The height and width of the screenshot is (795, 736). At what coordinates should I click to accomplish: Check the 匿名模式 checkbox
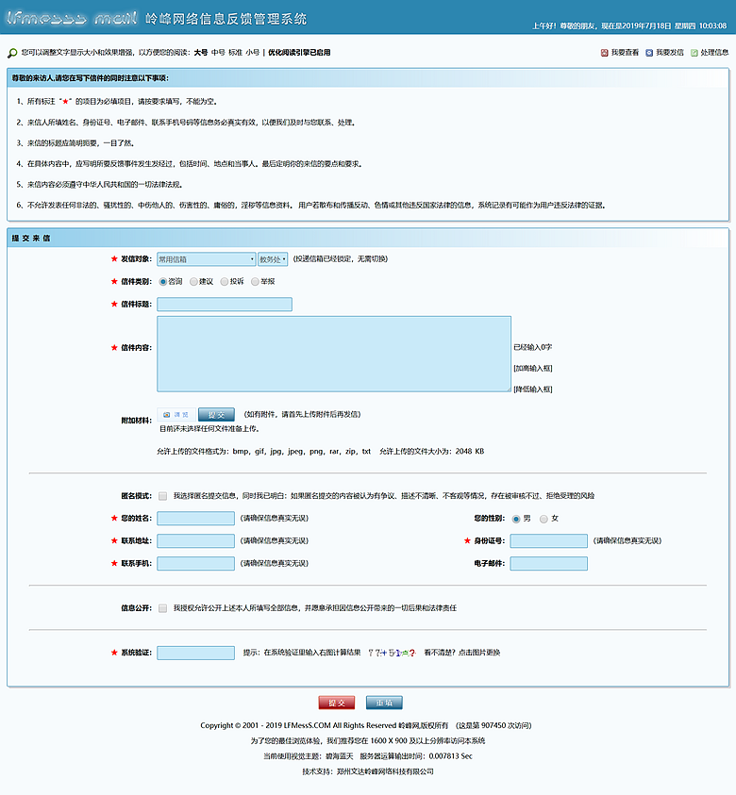(x=163, y=496)
